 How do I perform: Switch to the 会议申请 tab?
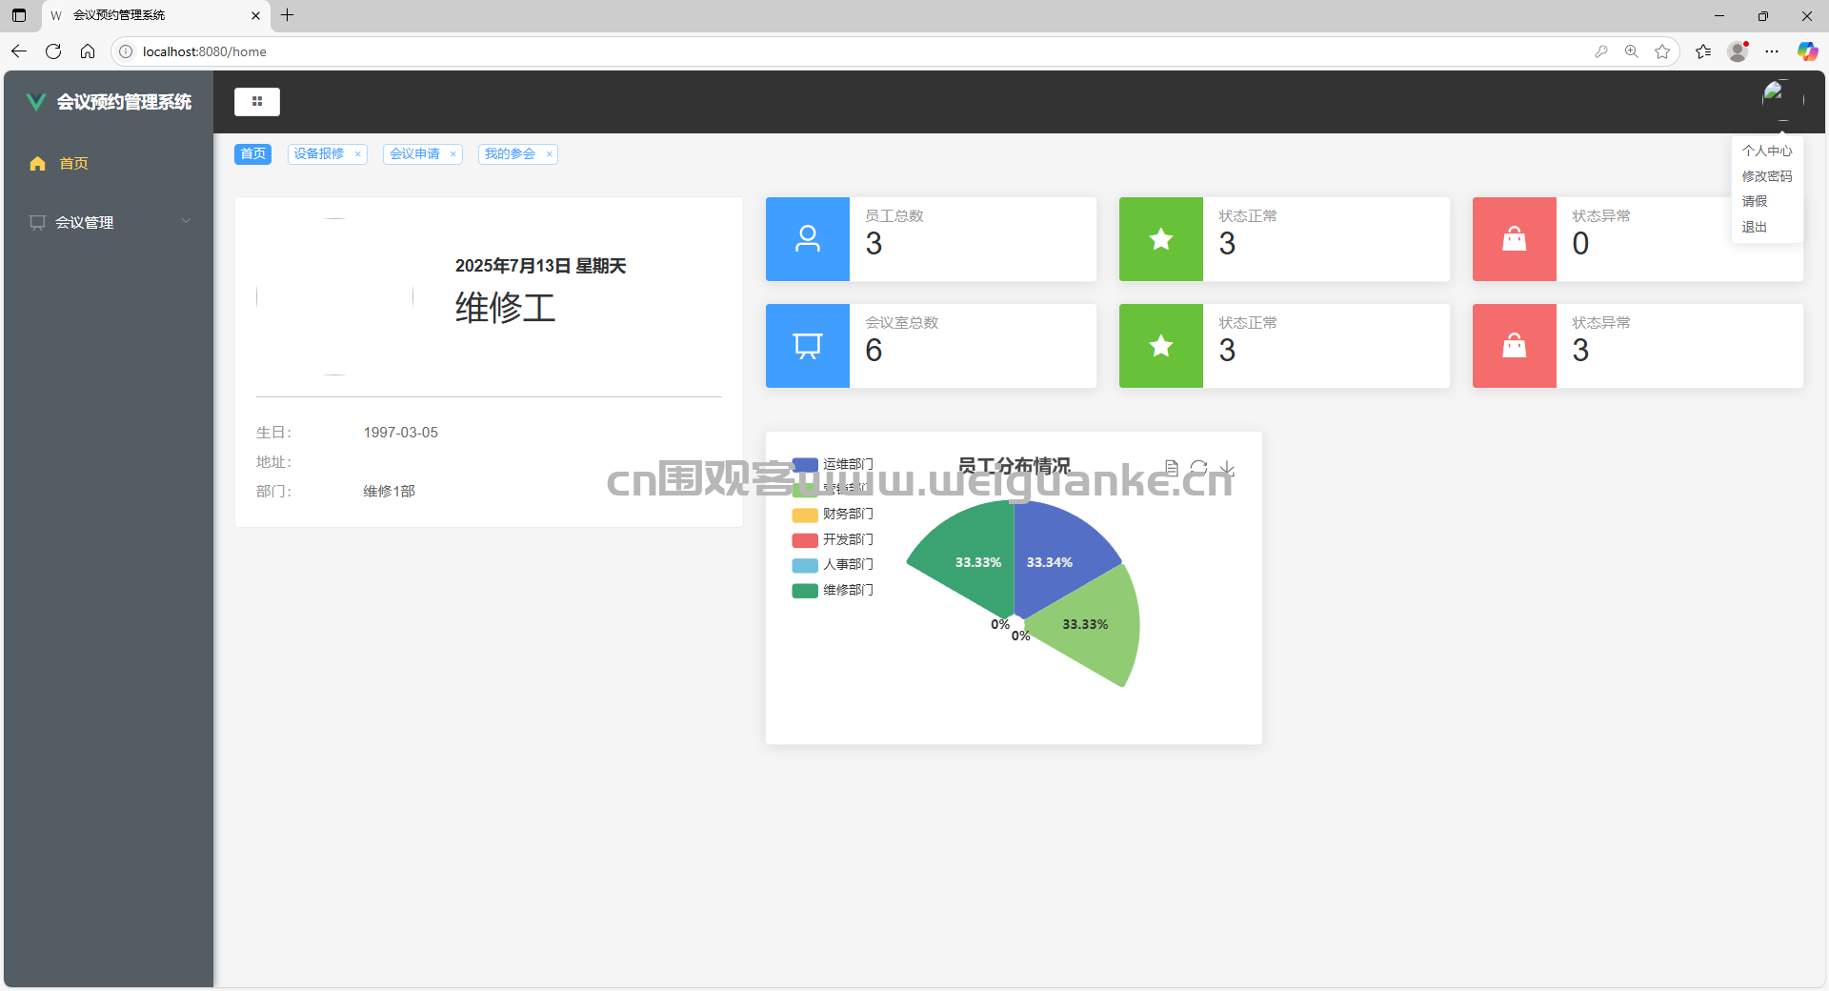[x=414, y=154]
